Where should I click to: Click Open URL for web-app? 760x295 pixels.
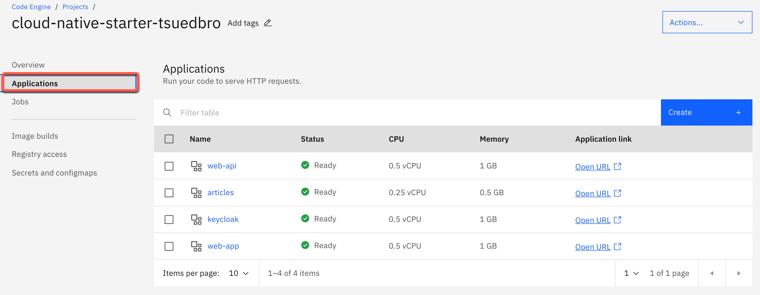593,247
